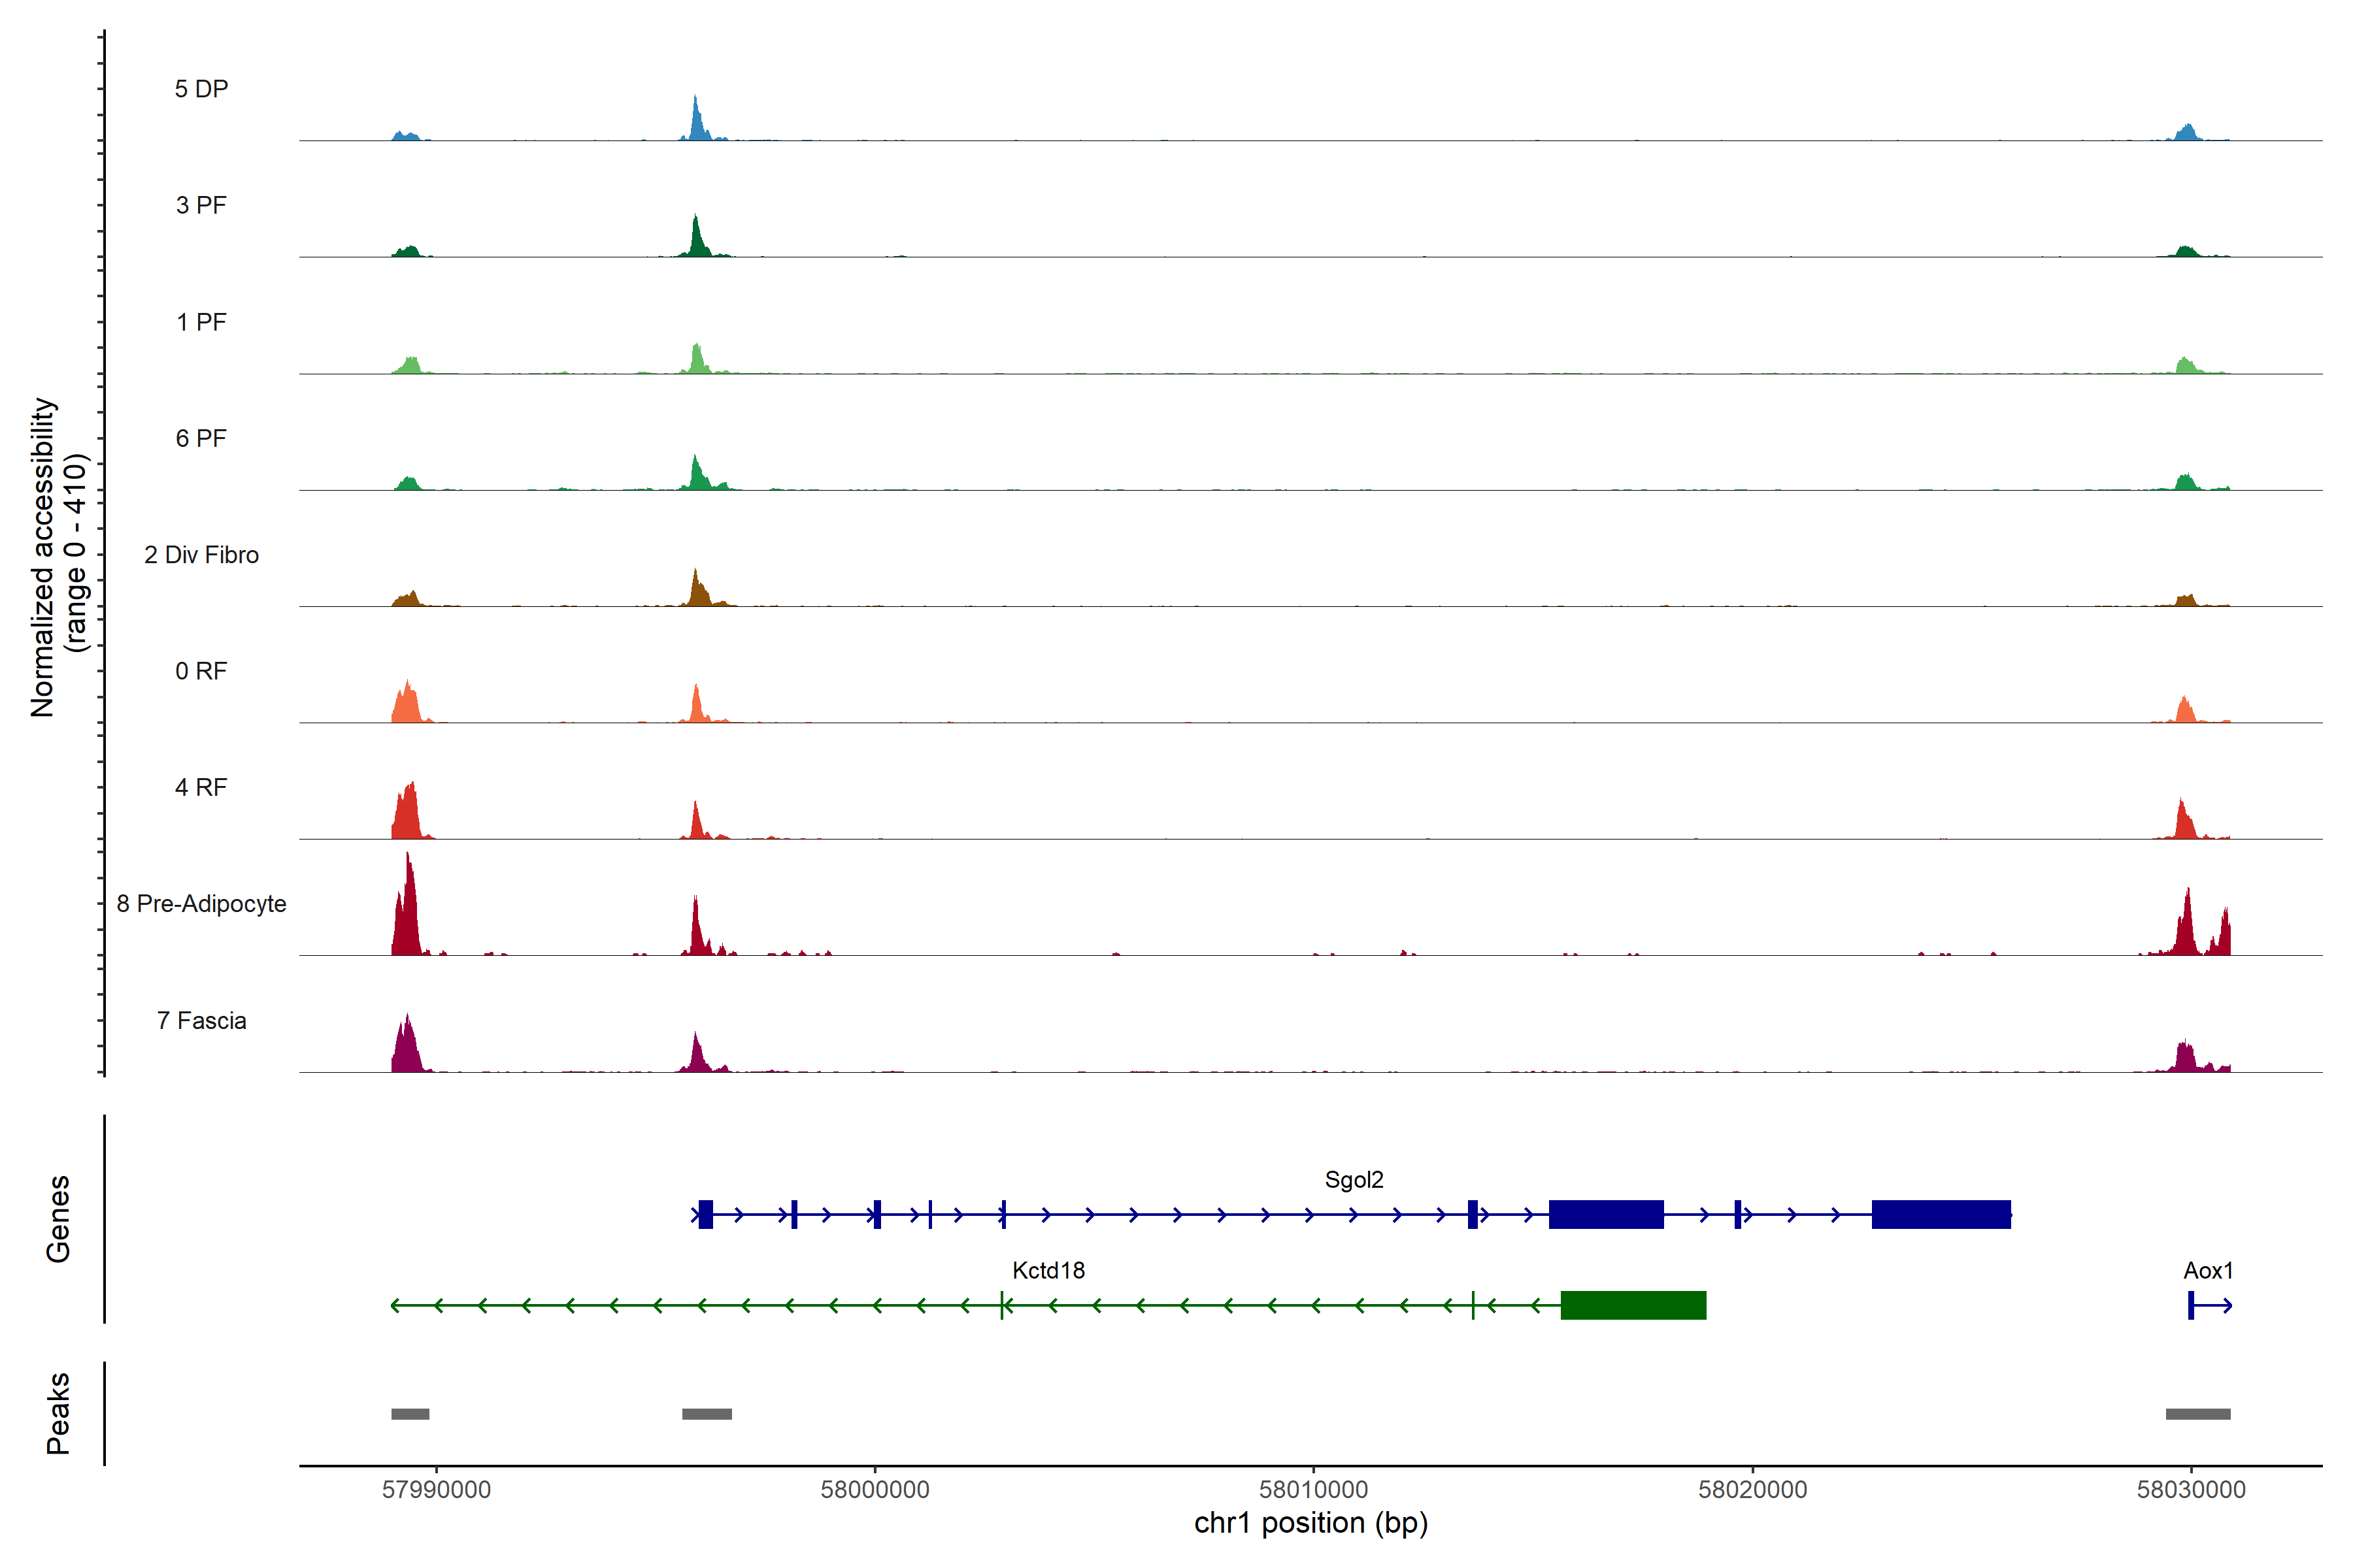
Task: Click the 8 Pre-Adipocyte track label
Action: click(x=201, y=904)
